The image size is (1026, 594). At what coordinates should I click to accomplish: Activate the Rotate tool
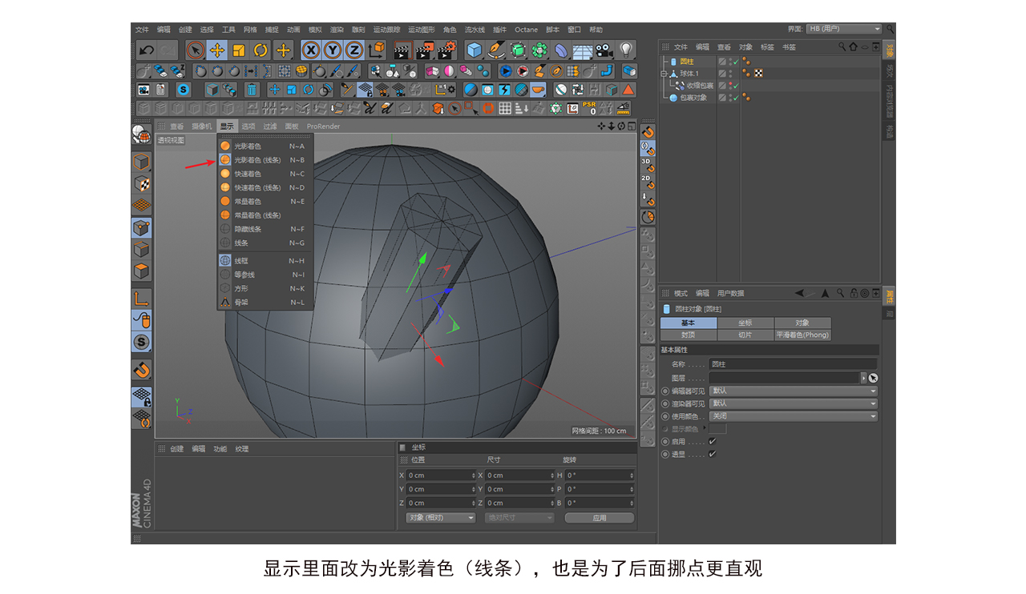261,50
